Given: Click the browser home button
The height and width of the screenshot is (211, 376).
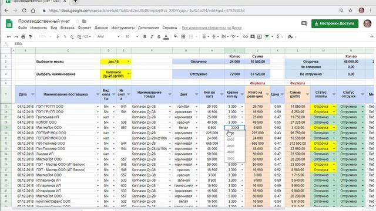Looking at the screenshot, I should tap(33, 11).
